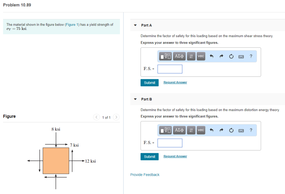This screenshot has width=285, height=194.
Task: Click the next figure chevron beside 1 of 1
Action: pos(116,117)
